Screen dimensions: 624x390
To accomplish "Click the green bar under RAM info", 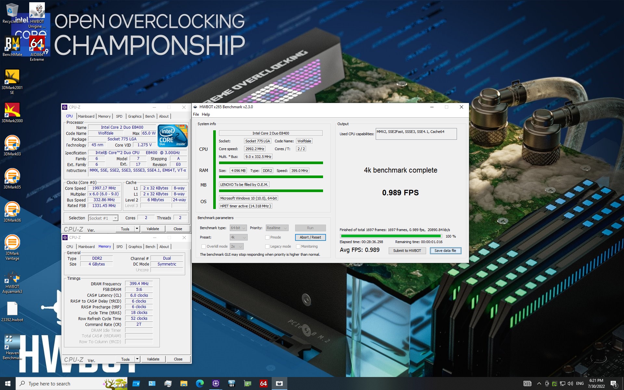I will point(271,177).
